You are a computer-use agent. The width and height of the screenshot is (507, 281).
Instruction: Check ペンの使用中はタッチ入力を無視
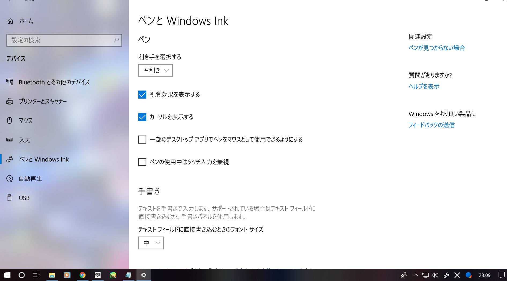142,162
